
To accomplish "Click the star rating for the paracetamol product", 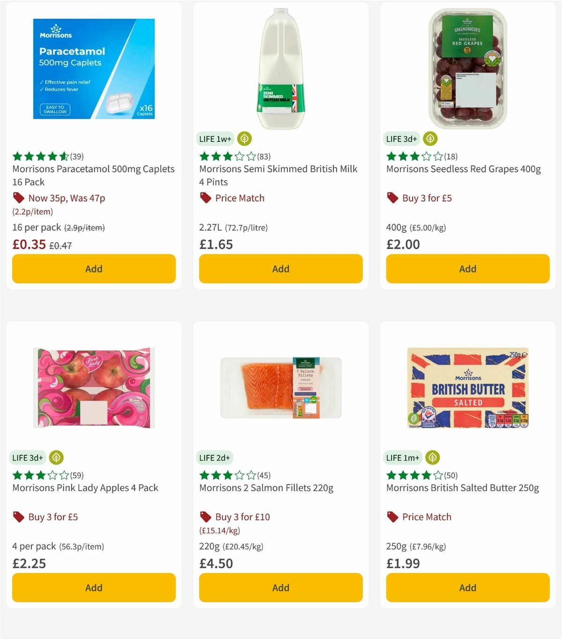I will tap(37, 156).
